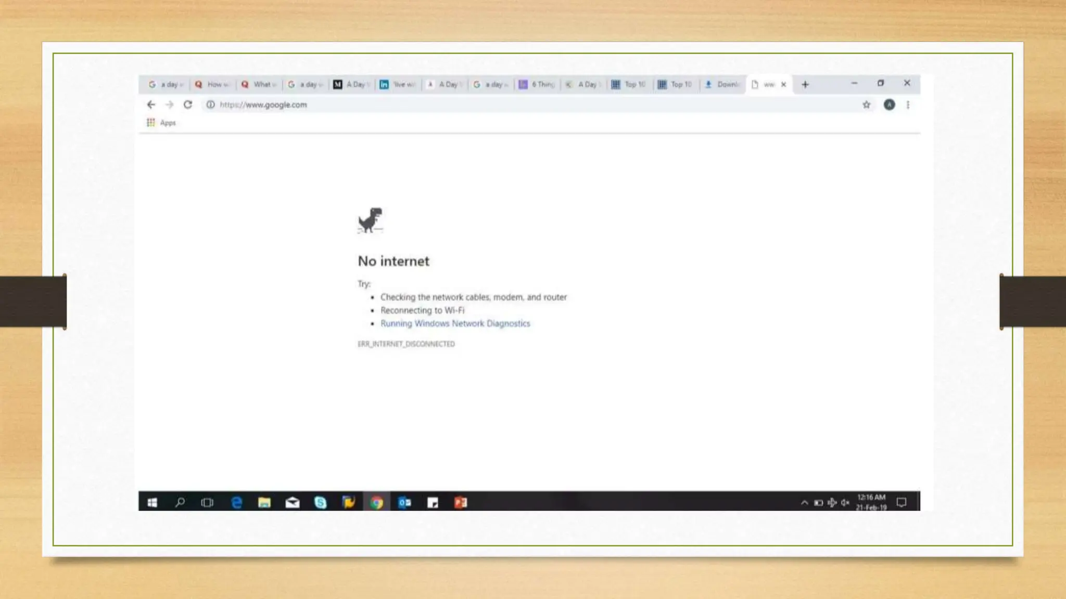Screen dimensions: 1066x599
Task: Expand the system tray hidden icons chevron
Action: click(x=804, y=502)
